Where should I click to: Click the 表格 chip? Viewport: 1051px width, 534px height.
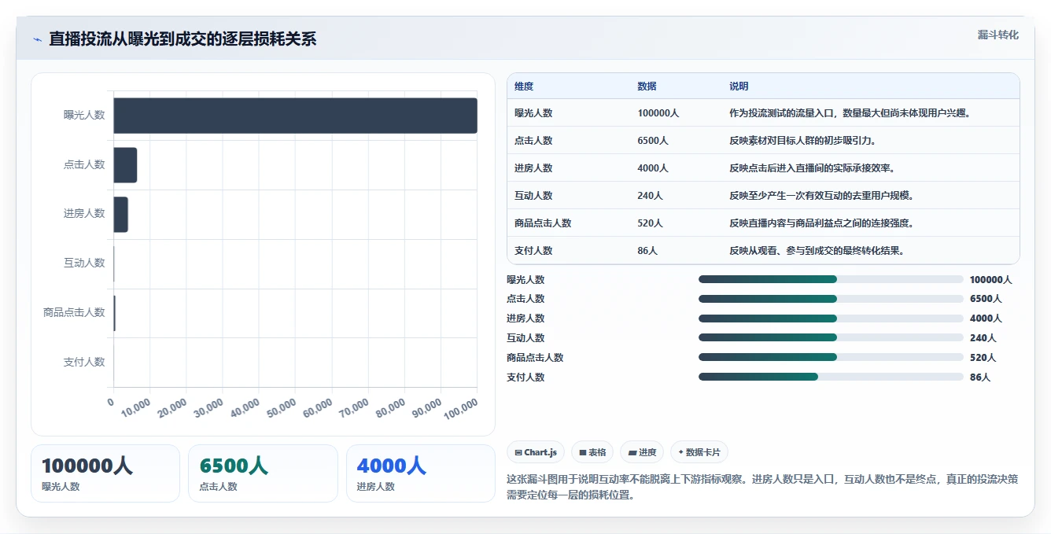pyautogui.click(x=592, y=452)
